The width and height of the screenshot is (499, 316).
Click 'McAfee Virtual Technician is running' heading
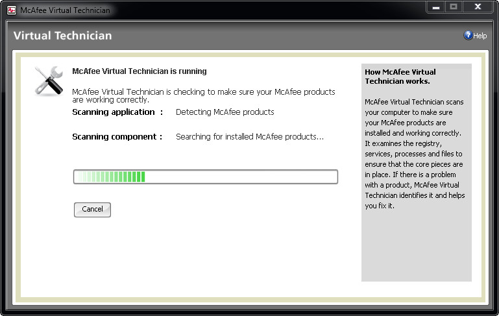(140, 71)
